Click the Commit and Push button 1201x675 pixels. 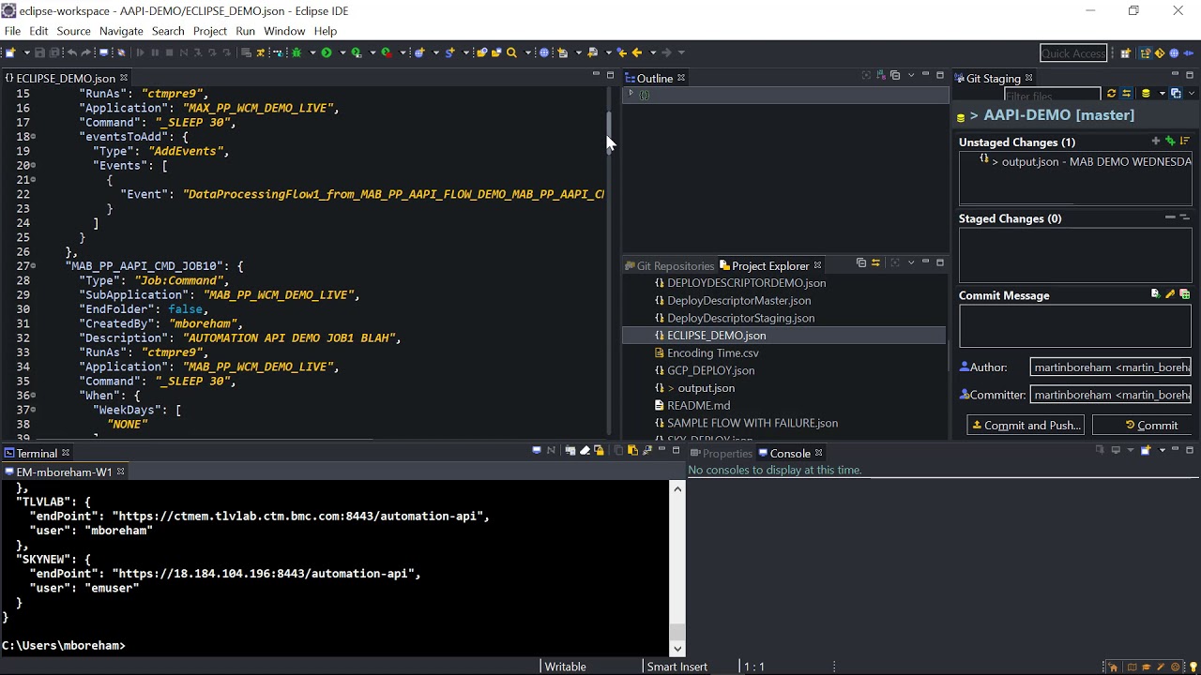pos(1026,425)
